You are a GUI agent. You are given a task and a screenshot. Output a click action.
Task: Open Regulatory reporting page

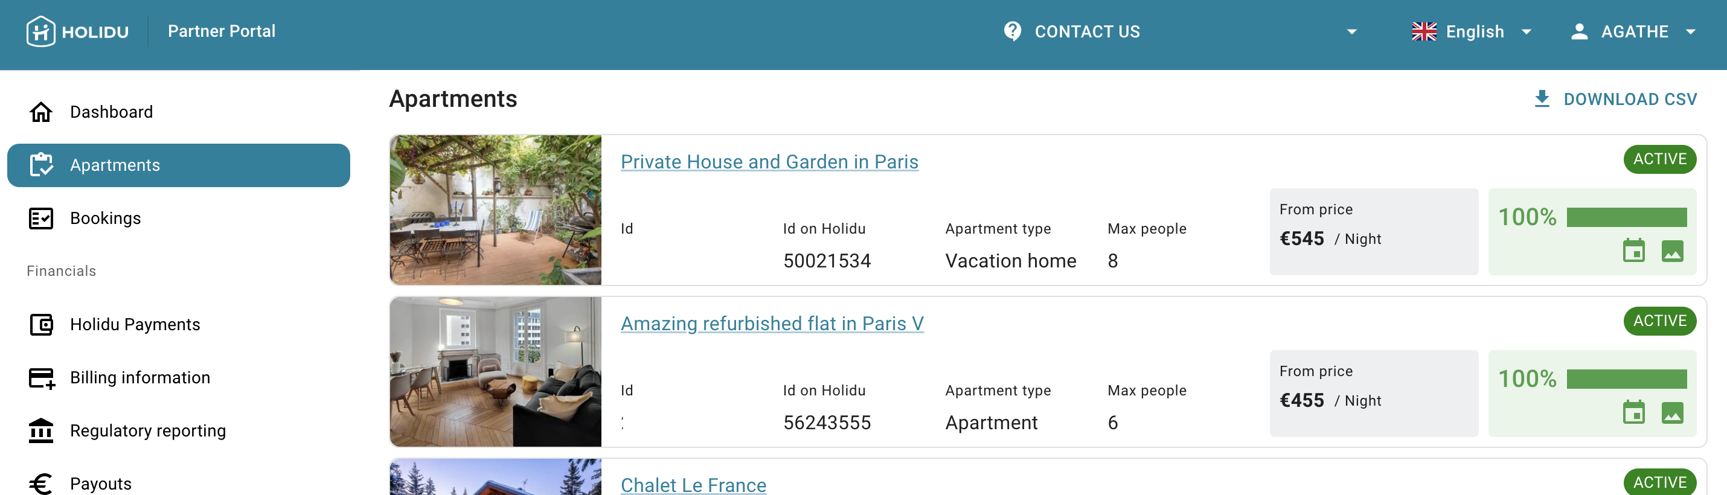147,430
